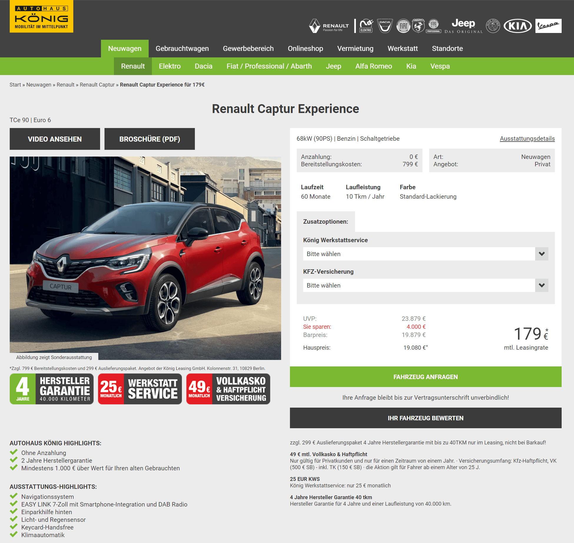The width and height of the screenshot is (574, 543).
Task: Open the KFZ-Versicherung 'Bitte wählen' select field
Action: (426, 285)
